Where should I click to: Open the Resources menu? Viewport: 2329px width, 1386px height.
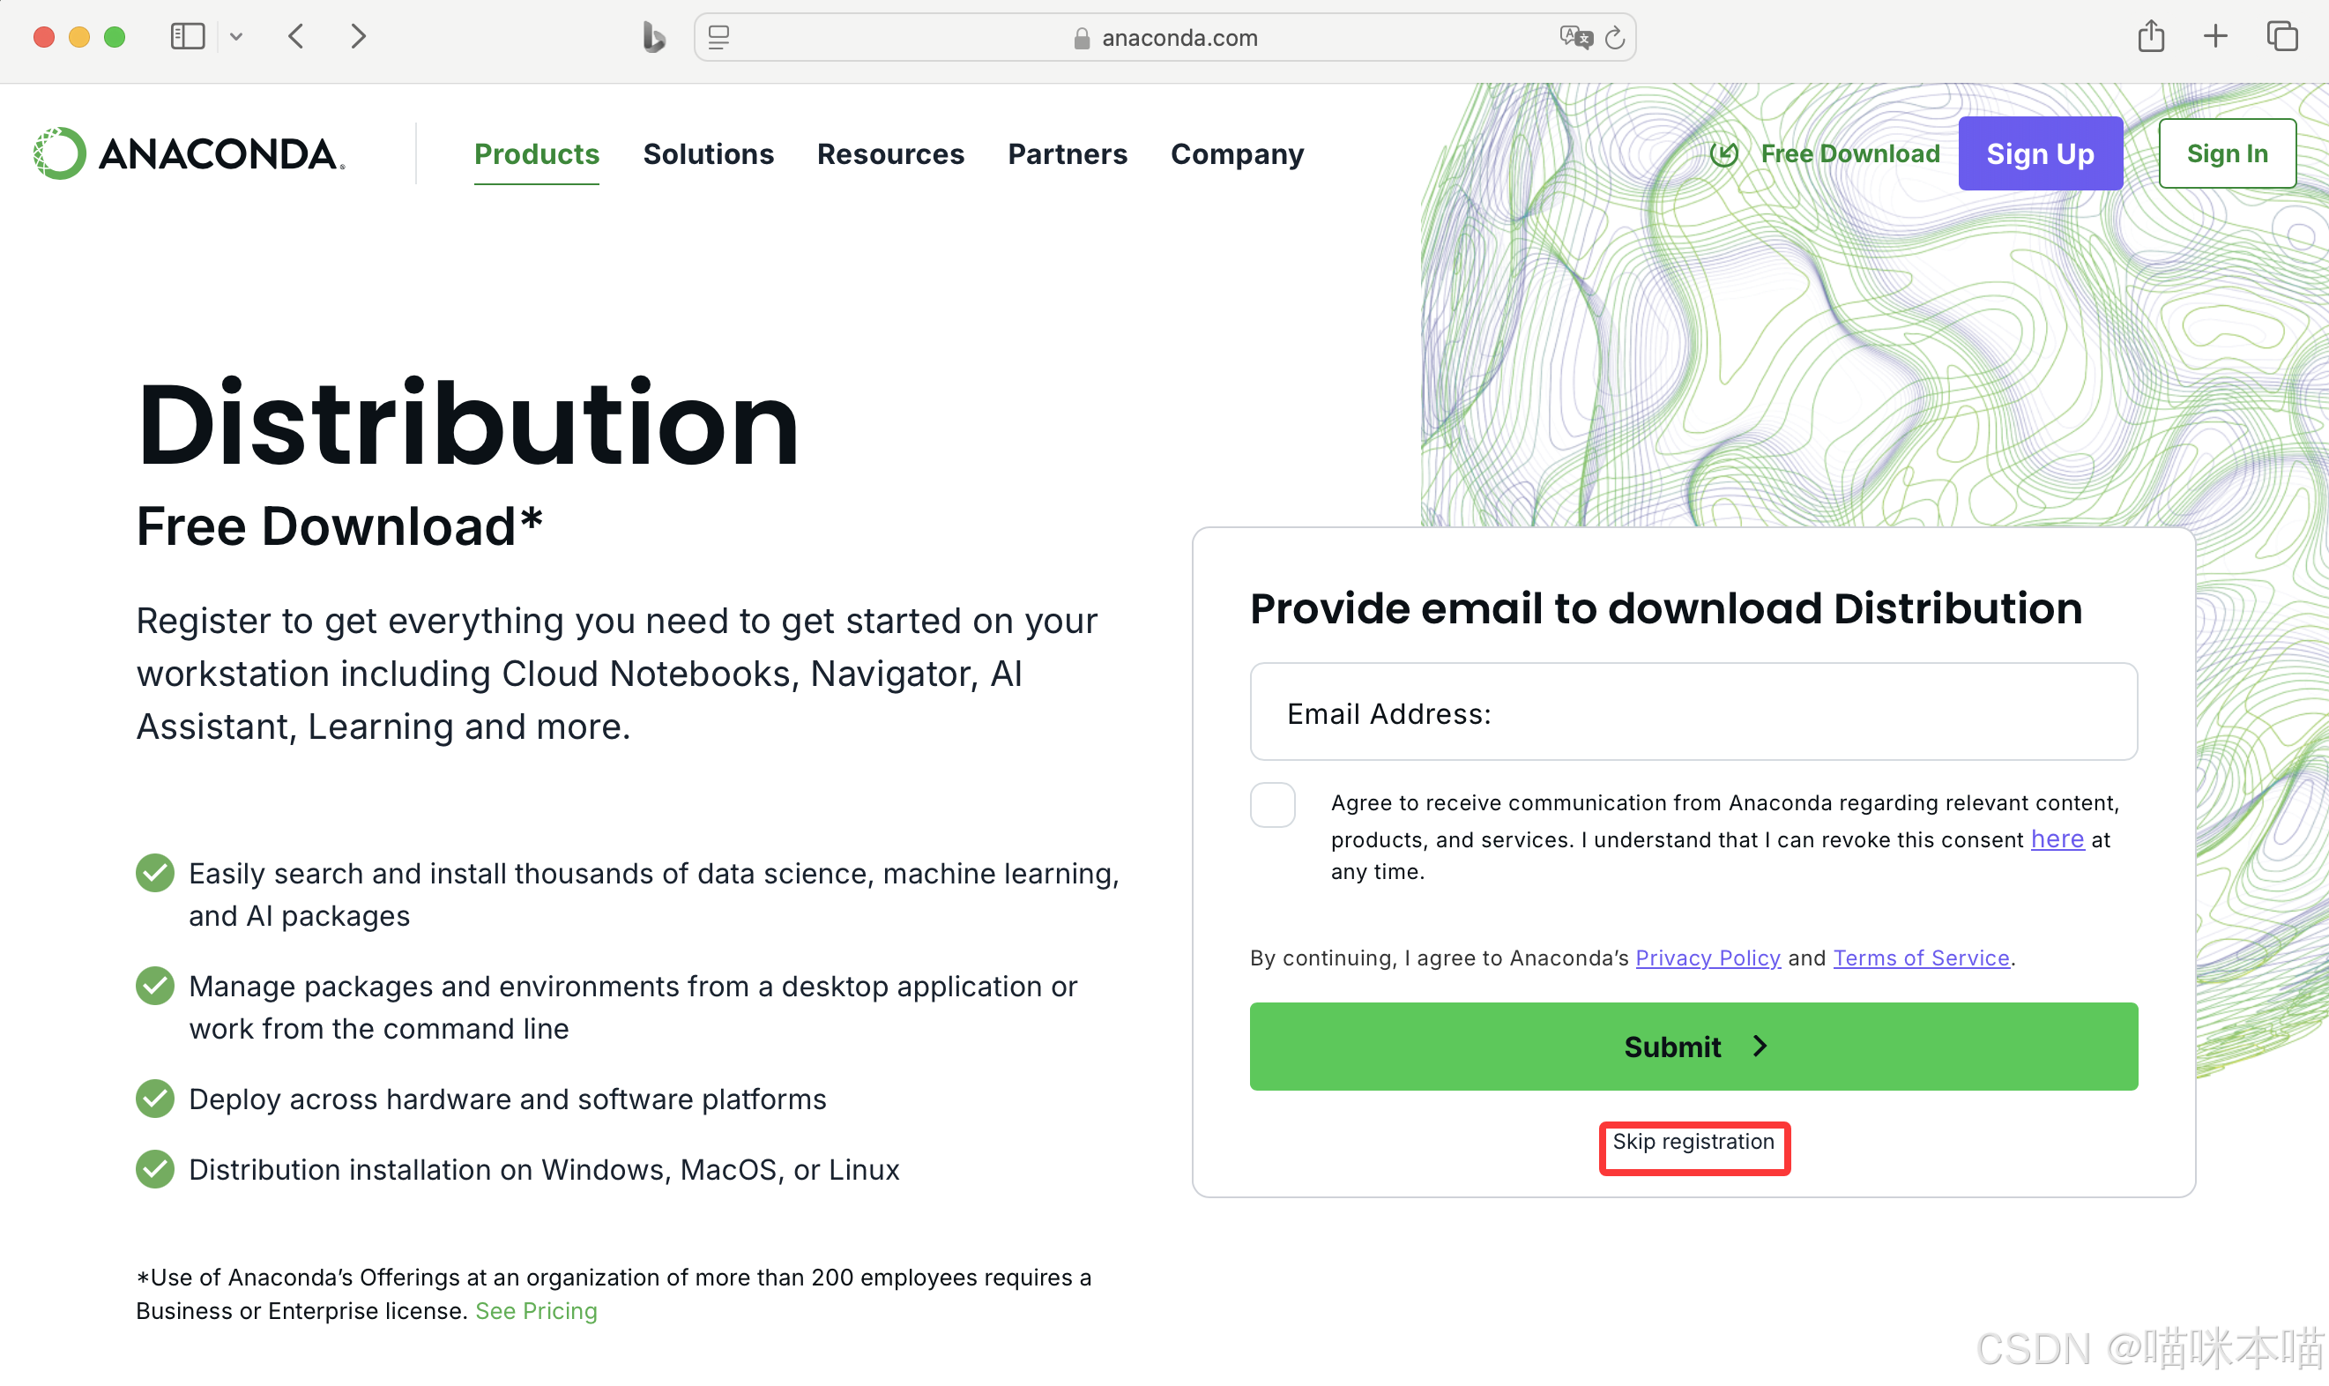[x=890, y=154]
